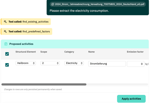Open the Heilbronn structural element dropdown

pos(26,63)
